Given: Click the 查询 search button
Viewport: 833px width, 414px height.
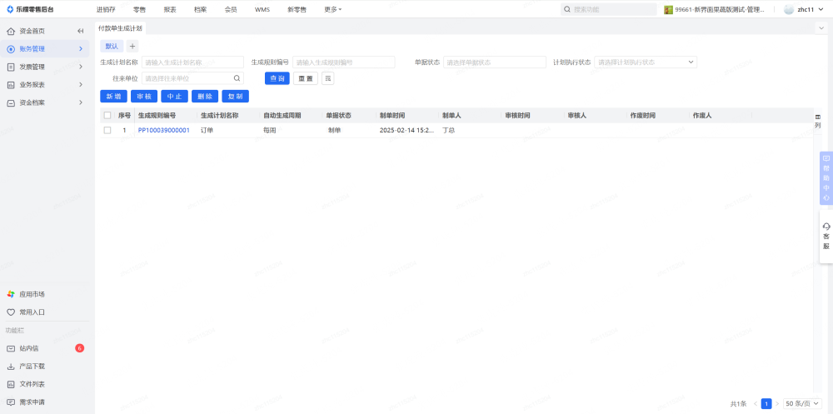Looking at the screenshot, I should pos(277,78).
